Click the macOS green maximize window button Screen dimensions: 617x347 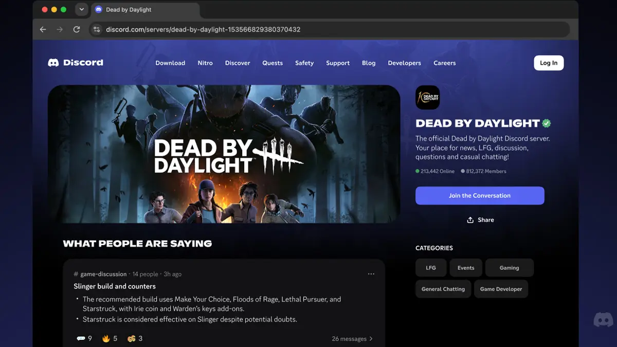(x=63, y=10)
